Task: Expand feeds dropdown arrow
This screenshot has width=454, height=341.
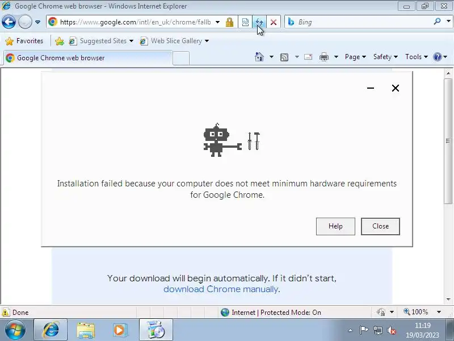Action: point(297,57)
